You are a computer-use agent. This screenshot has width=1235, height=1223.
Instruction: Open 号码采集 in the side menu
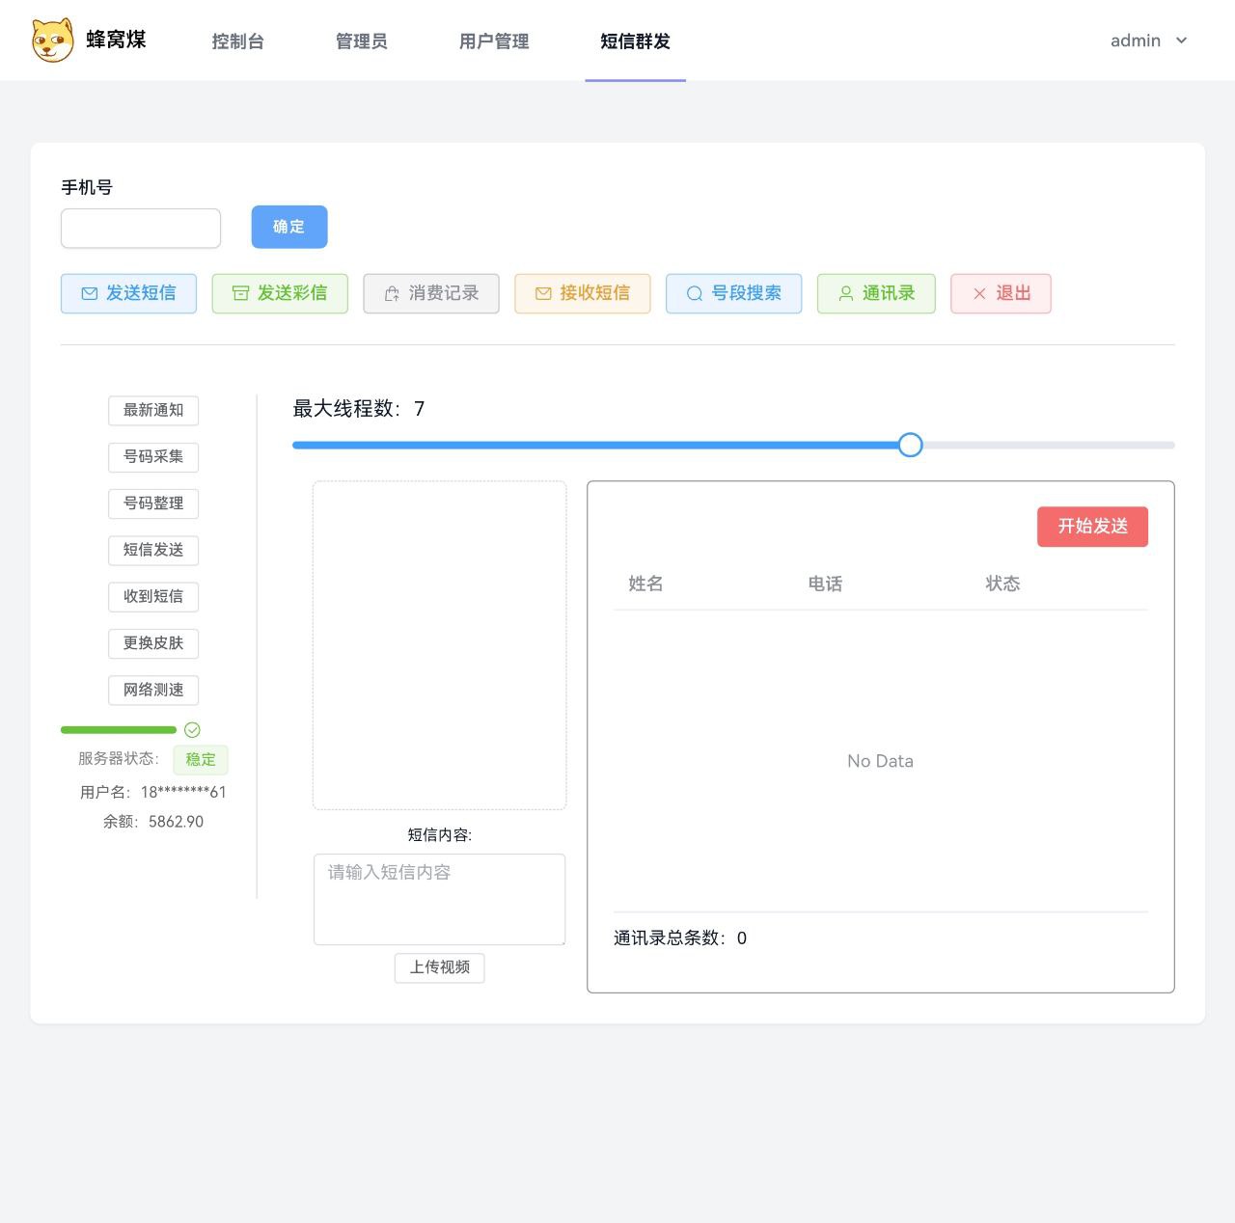(x=153, y=456)
